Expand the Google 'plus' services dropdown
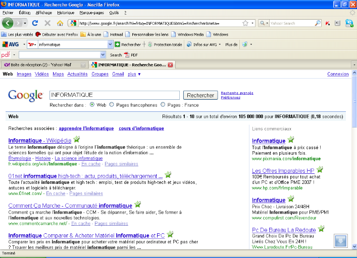The image size is (357, 258). tap(134, 74)
